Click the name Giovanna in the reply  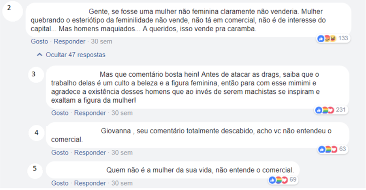(116, 131)
